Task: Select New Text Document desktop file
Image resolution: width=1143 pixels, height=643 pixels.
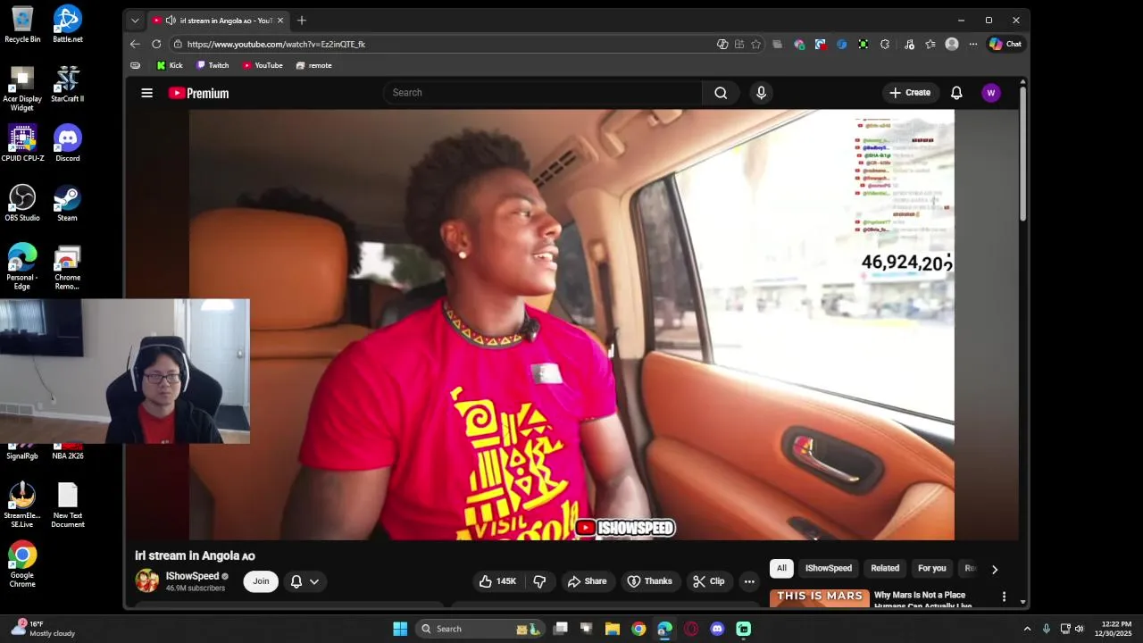Action: pyautogui.click(x=67, y=505)
